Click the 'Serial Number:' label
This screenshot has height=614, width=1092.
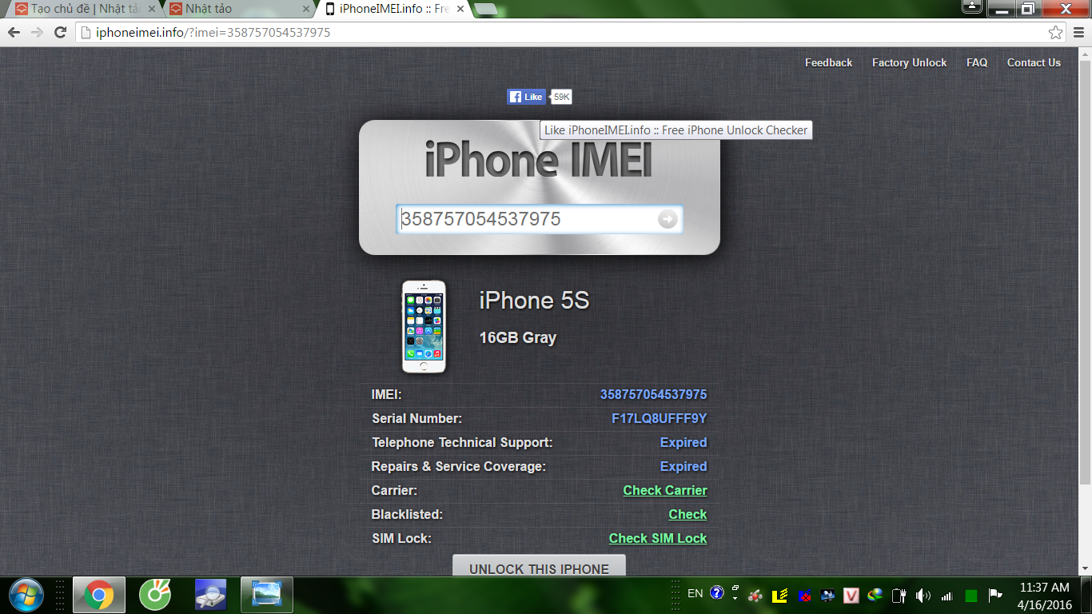click(x=416, y=418)
